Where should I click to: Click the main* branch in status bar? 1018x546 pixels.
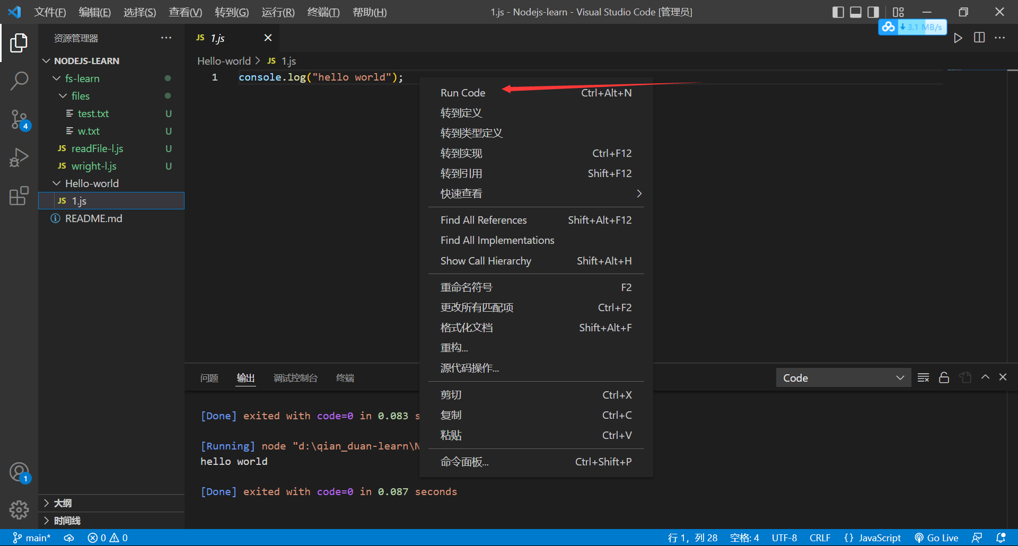pyautogui.click(x=32, y=538)
